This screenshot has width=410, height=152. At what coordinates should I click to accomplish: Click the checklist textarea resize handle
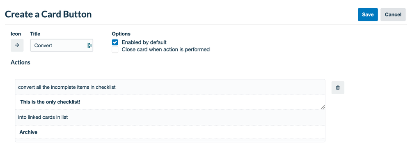coord(323,107)
